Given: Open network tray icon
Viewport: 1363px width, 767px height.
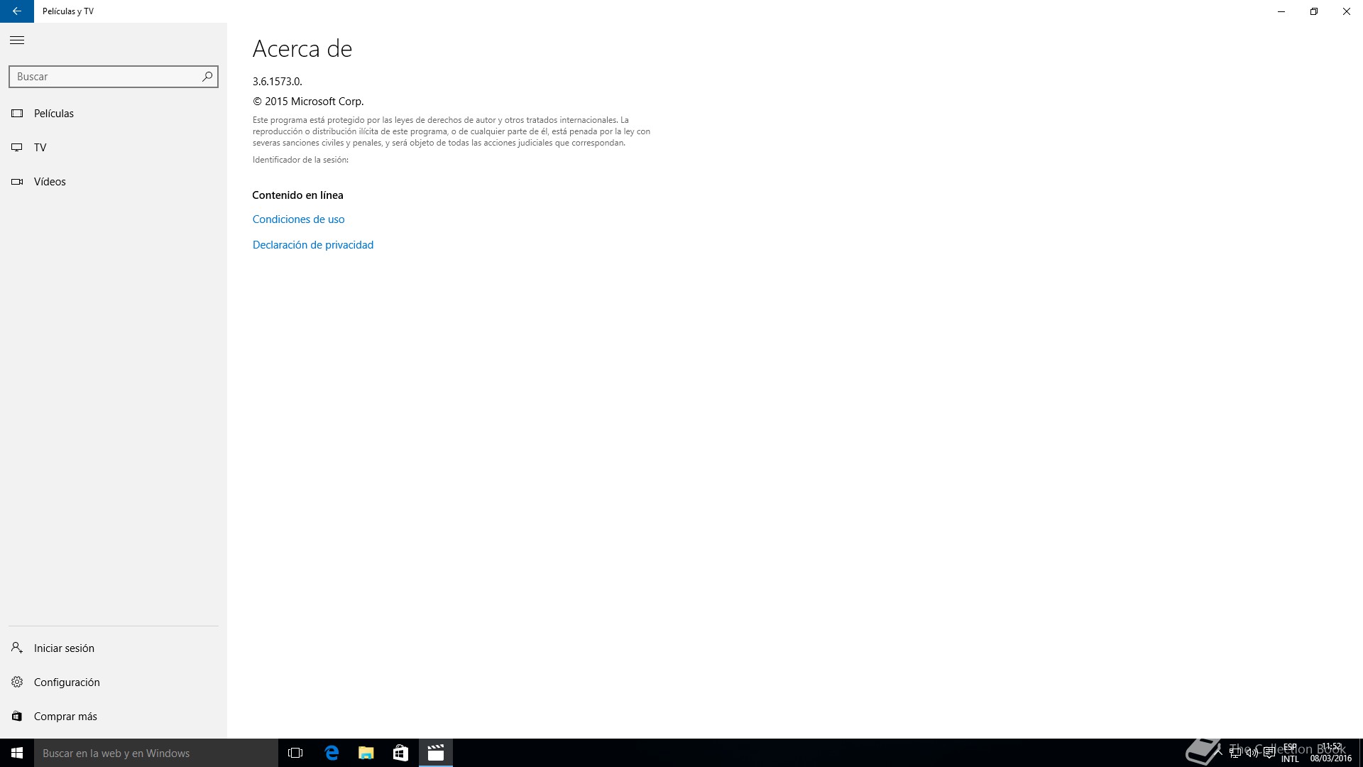Looking at the screenshot, I should pos(1235,753).
